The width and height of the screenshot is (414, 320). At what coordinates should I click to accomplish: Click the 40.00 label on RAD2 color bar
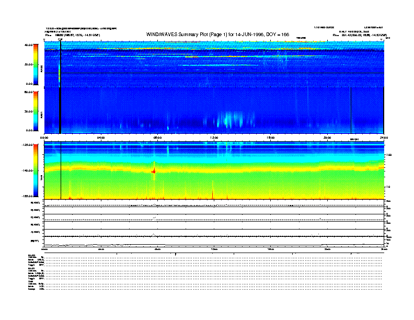pyautogui.click(x=28, y=45)
